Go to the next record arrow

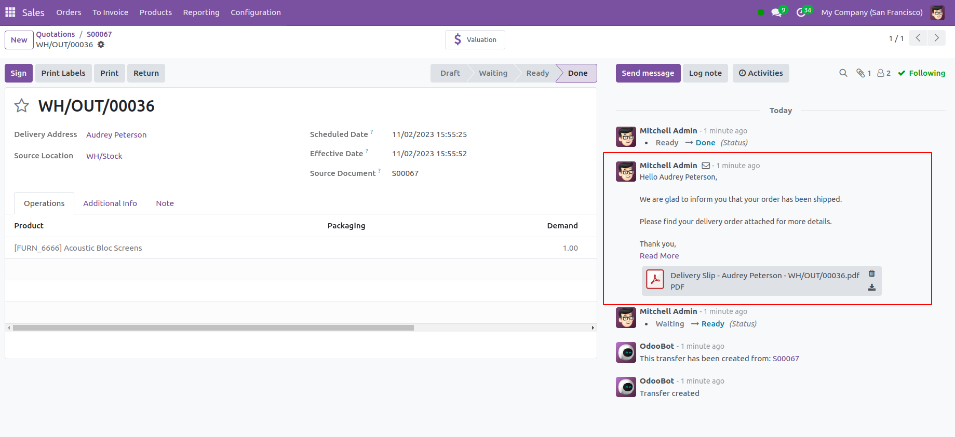click(936, 38)
